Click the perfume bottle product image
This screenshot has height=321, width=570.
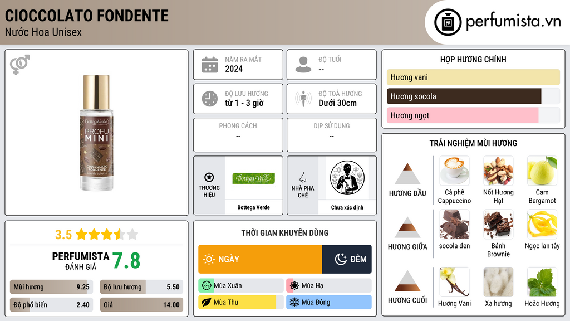point(96,133)
